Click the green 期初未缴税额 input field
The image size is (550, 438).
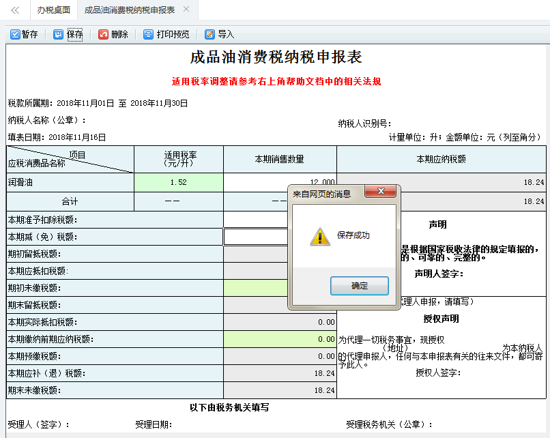(256, 288)
